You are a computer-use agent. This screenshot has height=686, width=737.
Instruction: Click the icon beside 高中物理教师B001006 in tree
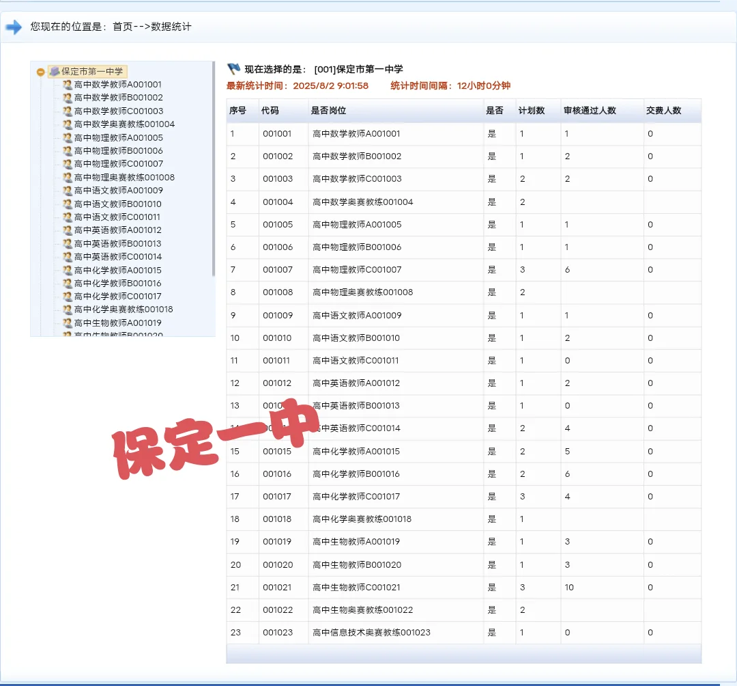tap(67, 151)
